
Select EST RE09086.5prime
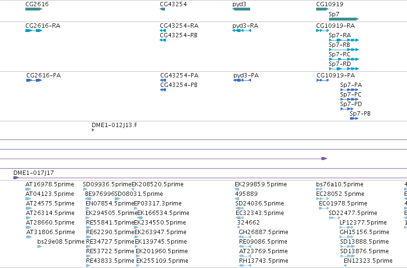(245, 247)
